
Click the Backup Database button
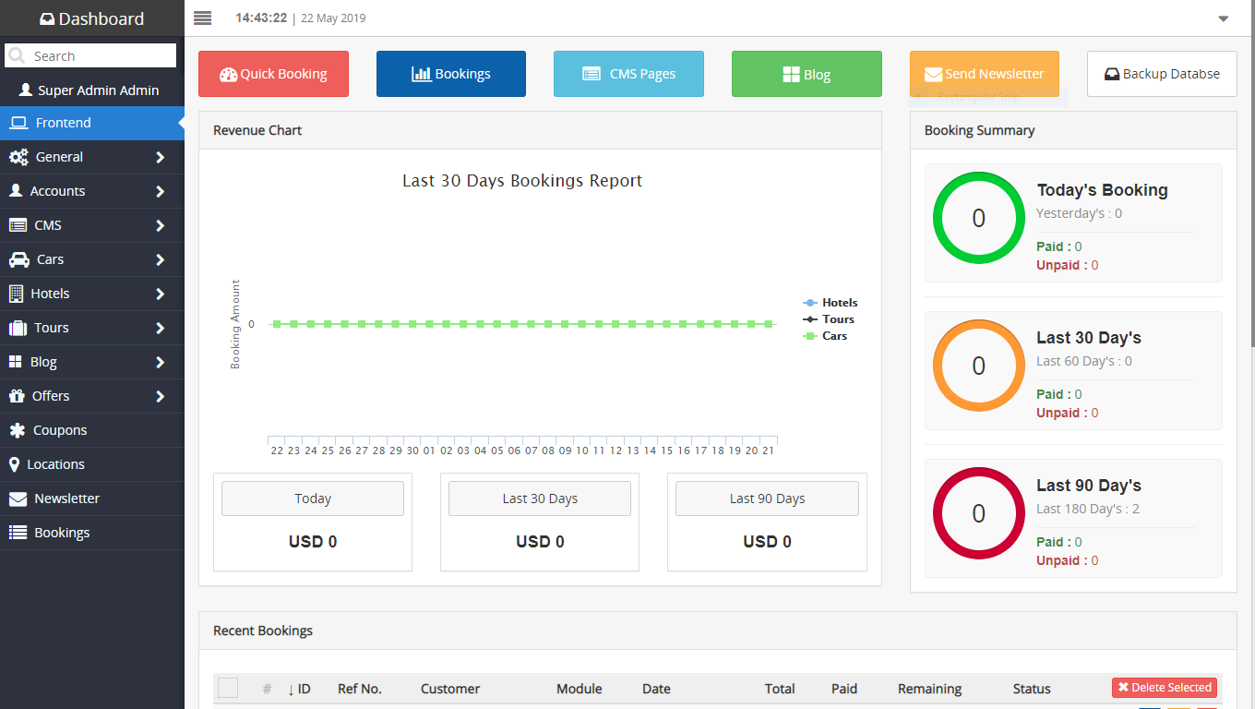tap(1162, 74)
